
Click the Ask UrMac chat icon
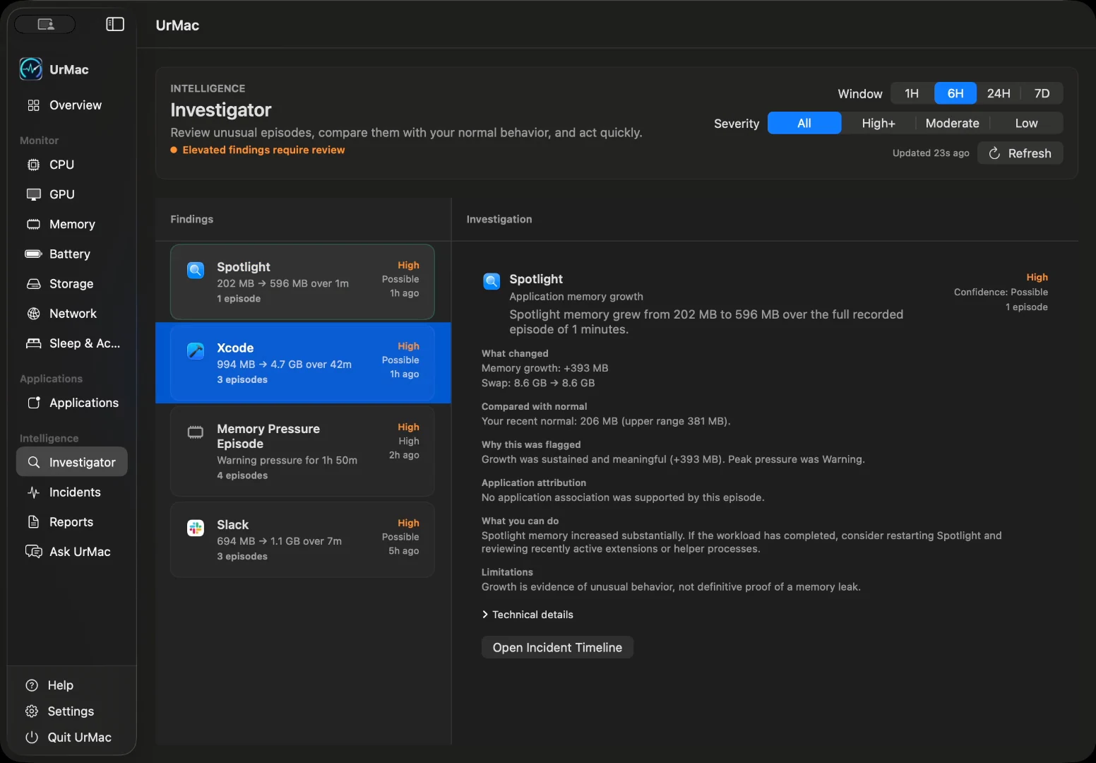coord(33,552)
